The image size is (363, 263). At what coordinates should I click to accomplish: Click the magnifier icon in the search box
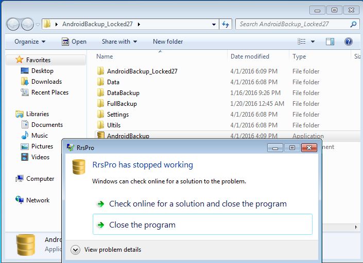click(x=354, y=24)
